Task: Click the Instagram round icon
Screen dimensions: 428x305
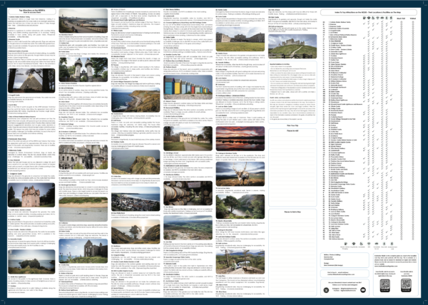Action: [326, 290]
